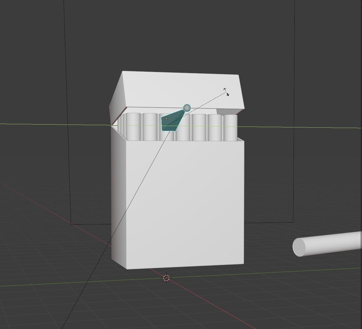Click the round sphere handle atop teal object
Screen dimensions: 362x329
point(187,108)
